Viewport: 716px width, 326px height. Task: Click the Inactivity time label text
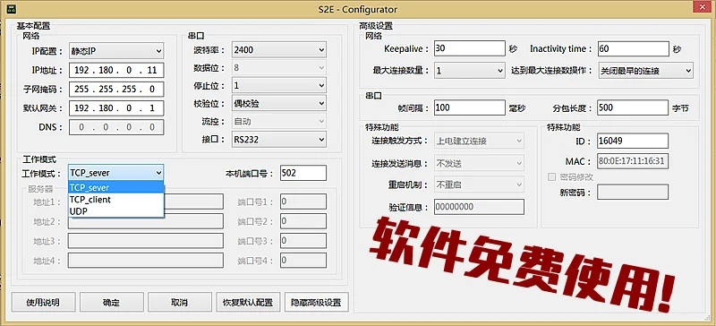click(x=561, y=49)
